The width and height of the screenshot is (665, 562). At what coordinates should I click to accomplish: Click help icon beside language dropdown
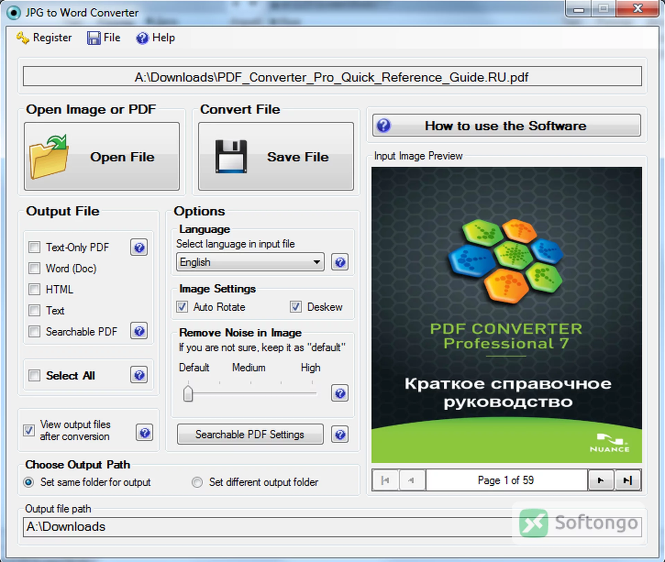(x=340, y=262)
